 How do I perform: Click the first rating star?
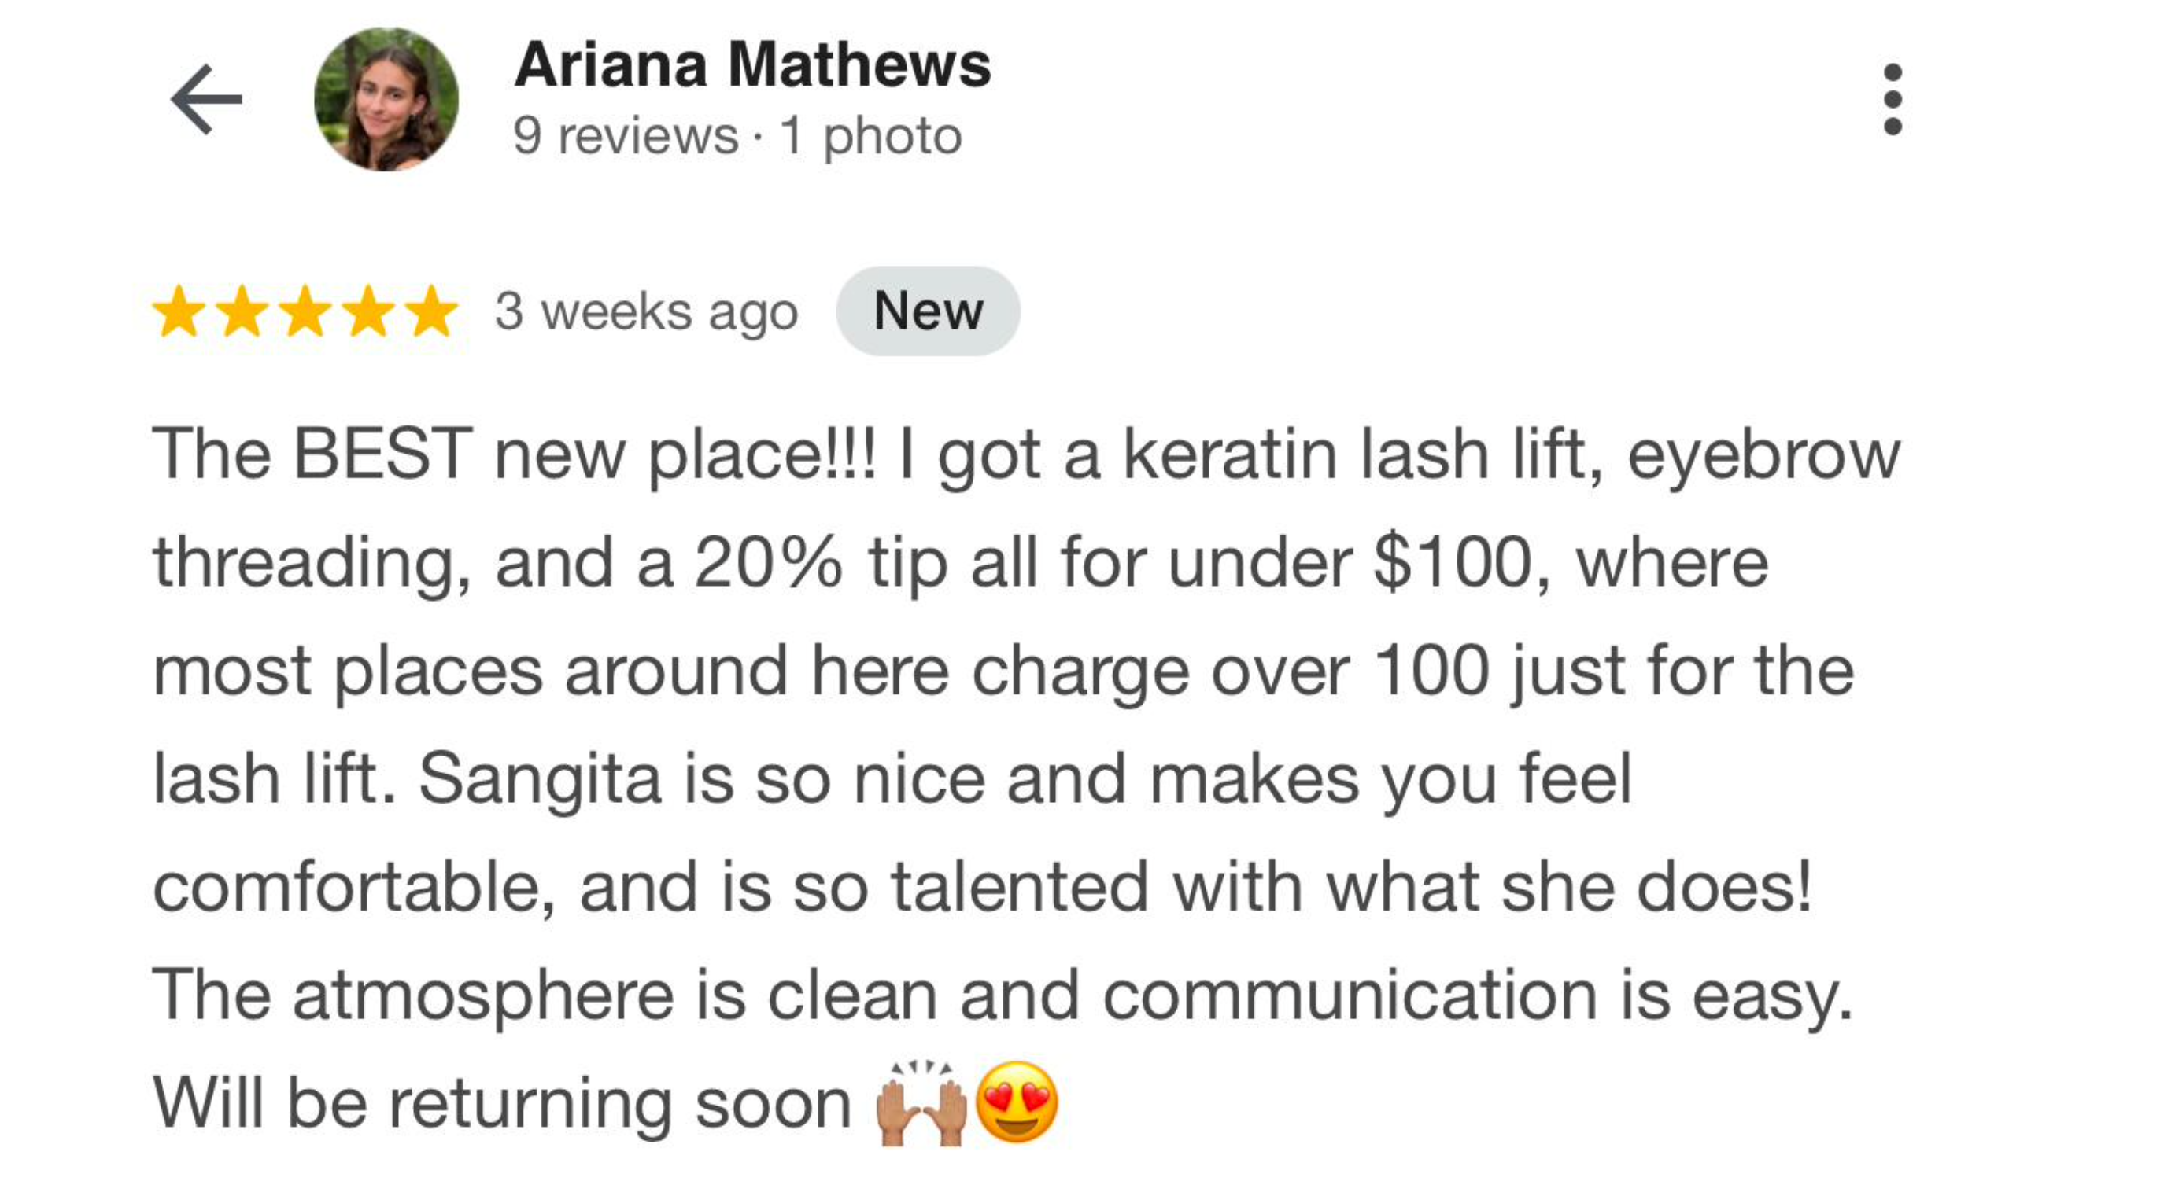[x=177, y=311]
